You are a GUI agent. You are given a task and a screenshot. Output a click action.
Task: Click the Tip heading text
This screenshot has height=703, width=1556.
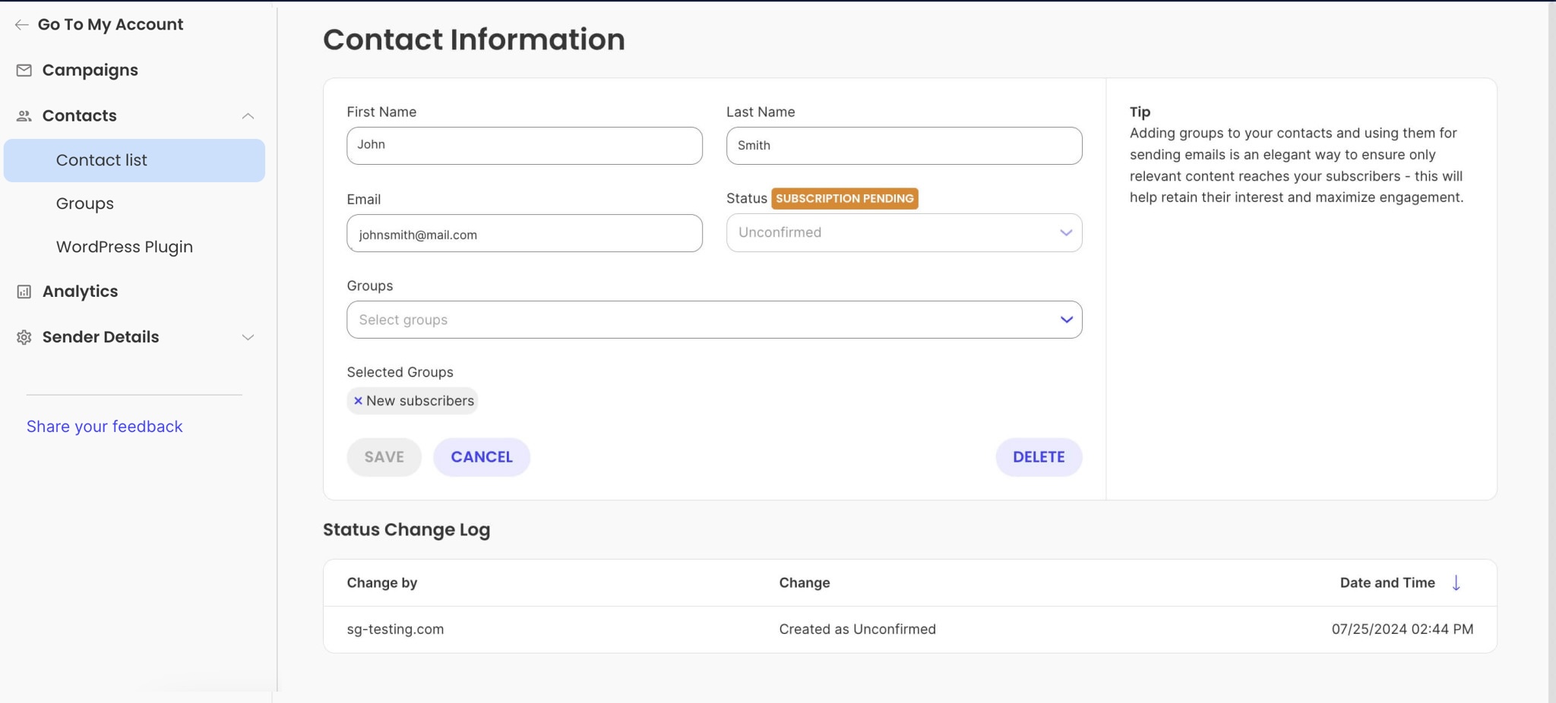tap(1140, 112)
